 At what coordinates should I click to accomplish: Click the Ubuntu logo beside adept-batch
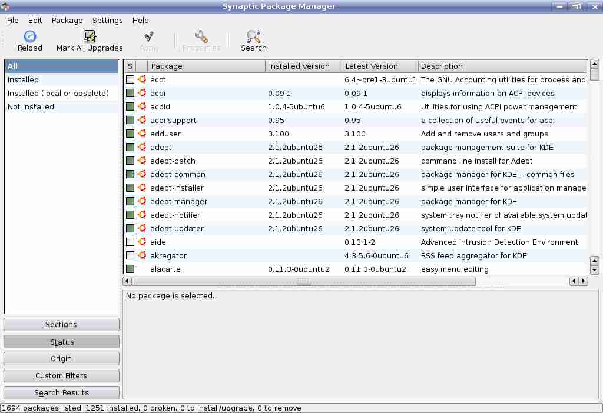142,161
